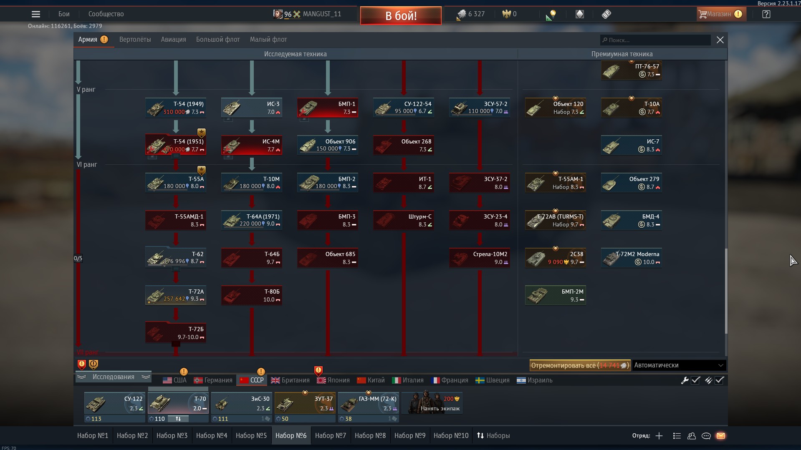Open the white diamond icon in top bar
The width and height of the screenshot is (801, 450).
tap(580, 14)
